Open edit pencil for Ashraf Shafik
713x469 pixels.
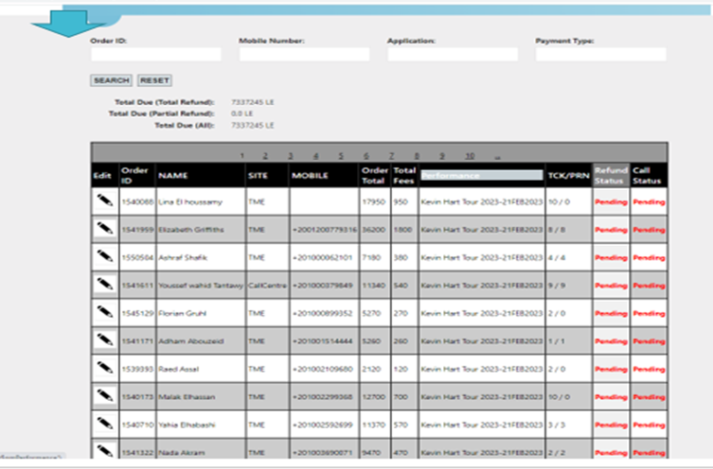coord(105,256)
